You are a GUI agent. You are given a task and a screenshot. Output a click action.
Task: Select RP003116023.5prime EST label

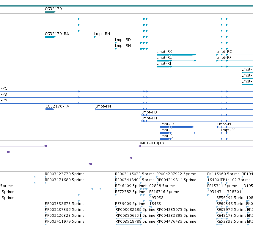point(135,174)
